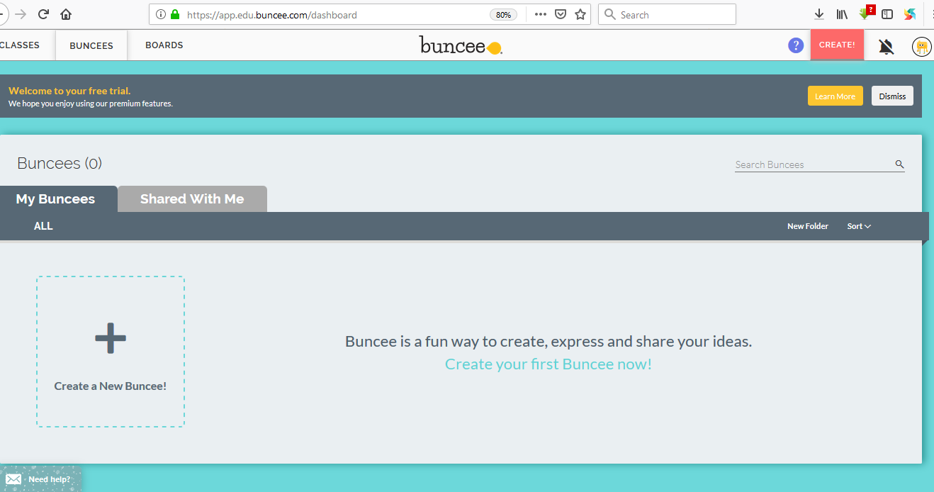Viewport: 934px width, 492px height.
Task: Open the Firefox Downloads icon
Action: (819, 13)
